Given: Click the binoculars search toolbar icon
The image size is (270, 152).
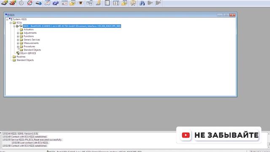Looking at the screenshot, I should click(x=142, y=3).
